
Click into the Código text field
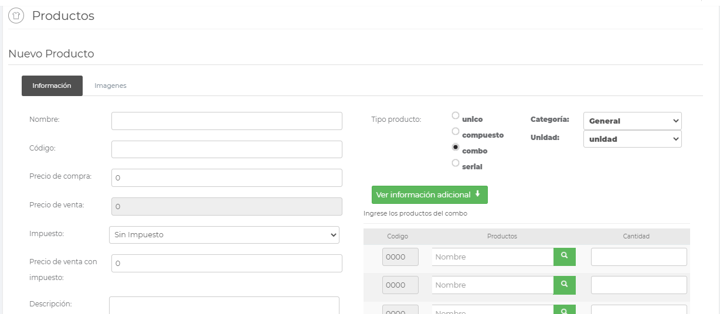pyautogui.click(x=226, y=149)
